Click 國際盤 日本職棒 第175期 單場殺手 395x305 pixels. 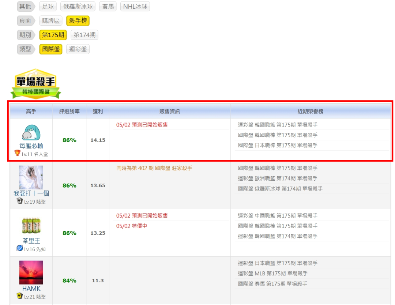point(278,146)
